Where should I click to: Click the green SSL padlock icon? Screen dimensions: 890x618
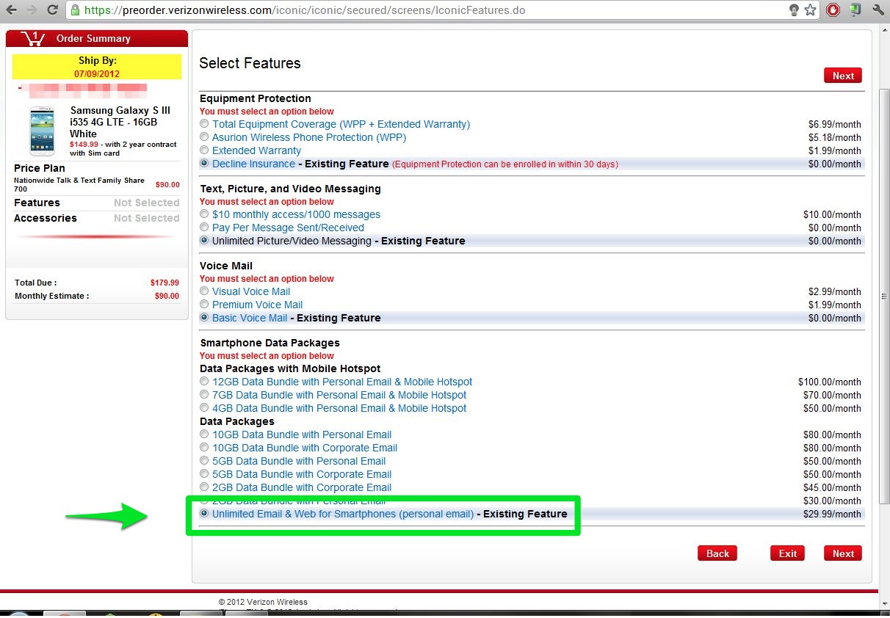tap(75, 10)
